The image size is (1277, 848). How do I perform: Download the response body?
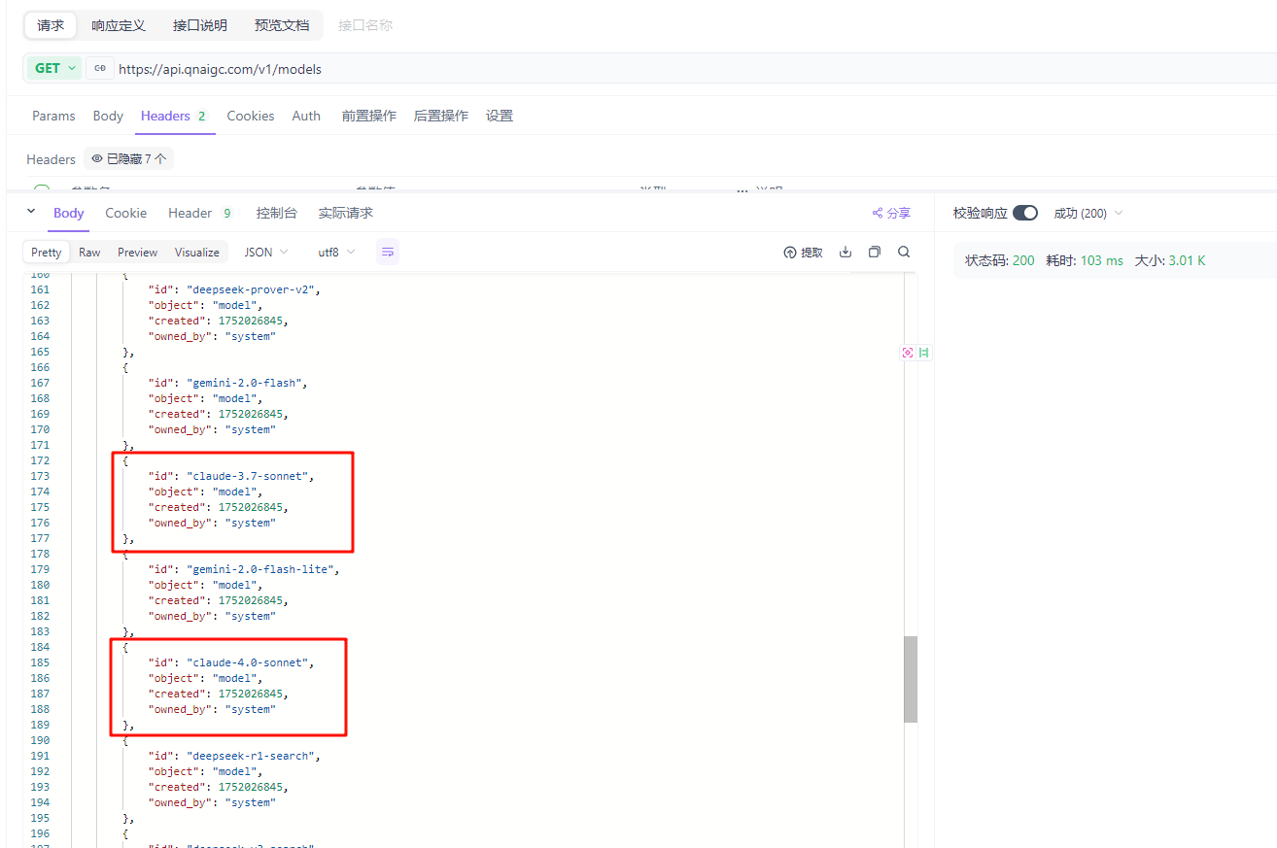click(846, 253)
